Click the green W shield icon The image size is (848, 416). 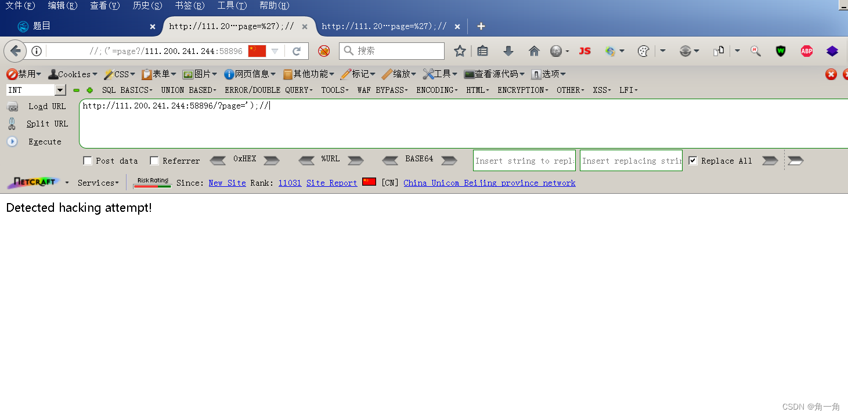coord(781,51)
